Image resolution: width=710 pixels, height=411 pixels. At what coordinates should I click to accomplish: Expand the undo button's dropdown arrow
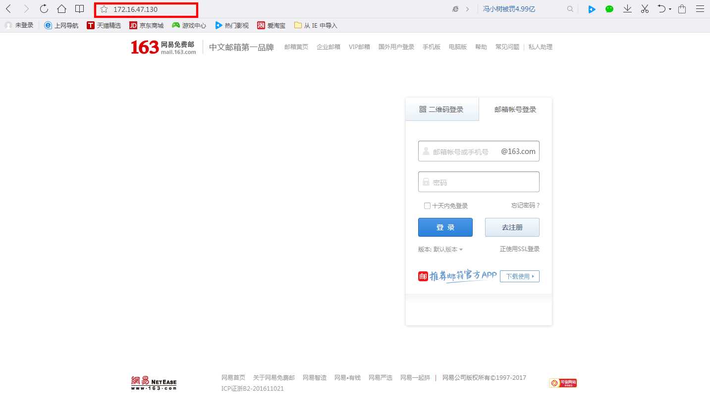(x=669, y=9)
